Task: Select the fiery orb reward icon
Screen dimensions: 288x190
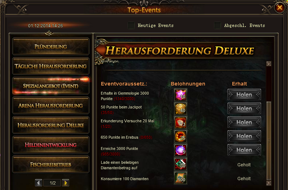Action: pos(181,136)
